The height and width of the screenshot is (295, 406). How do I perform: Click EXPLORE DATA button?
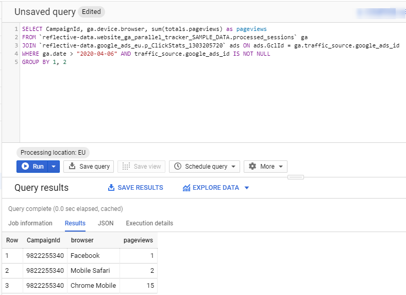point(216,187)
